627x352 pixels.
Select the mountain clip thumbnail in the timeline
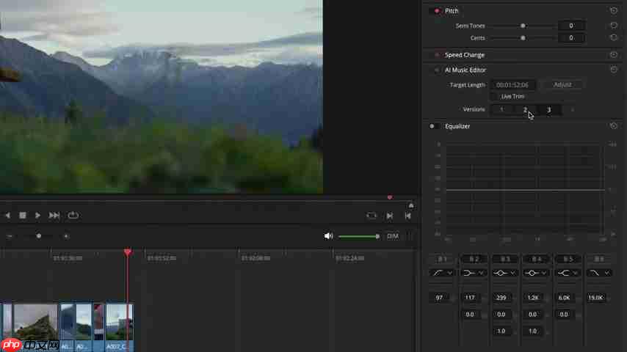pos(35,322)
